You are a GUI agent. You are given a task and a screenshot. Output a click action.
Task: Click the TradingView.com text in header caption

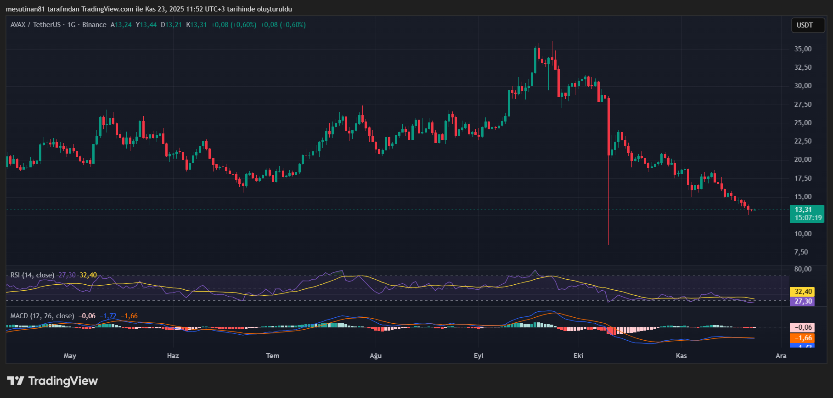[x=107, y=9]
